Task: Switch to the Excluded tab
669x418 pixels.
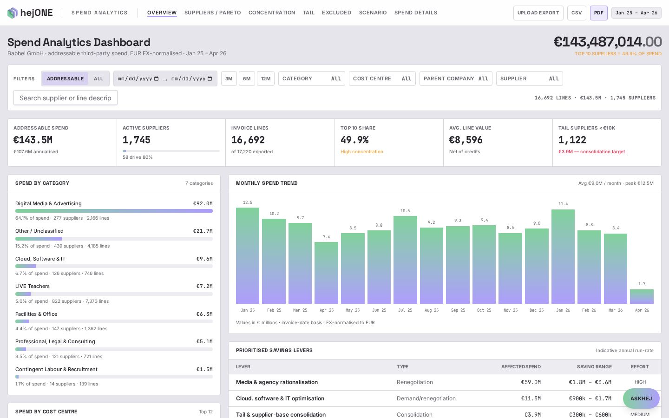Action: pos(337,13)
